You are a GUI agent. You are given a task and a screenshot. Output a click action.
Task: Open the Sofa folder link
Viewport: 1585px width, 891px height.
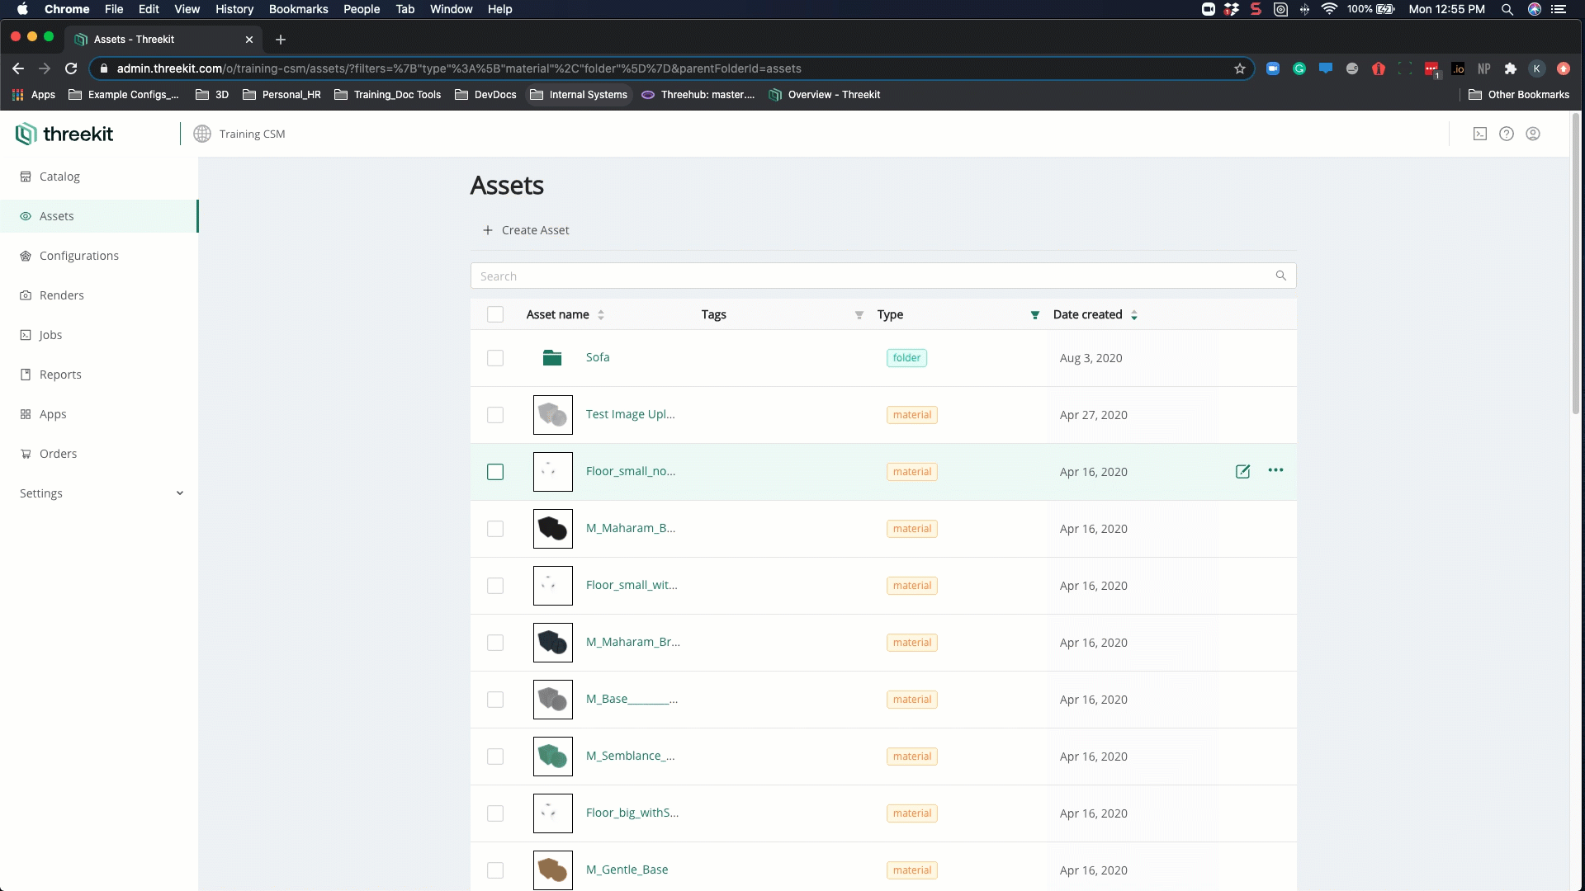click(x=598, y=357)
